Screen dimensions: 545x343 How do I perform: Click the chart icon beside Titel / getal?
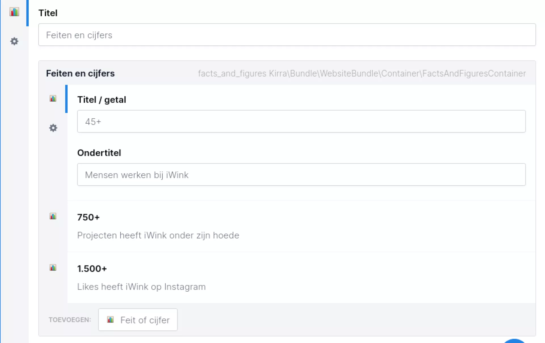(53, 99)
